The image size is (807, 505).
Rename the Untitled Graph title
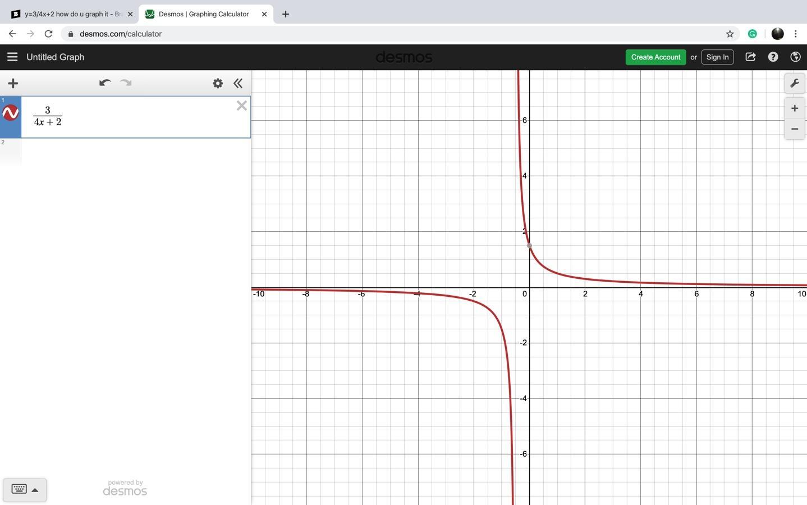click(x=55, y=57)
